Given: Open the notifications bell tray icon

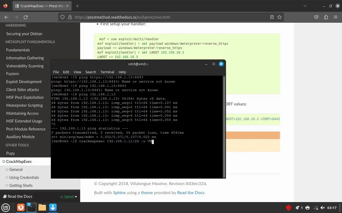Looking at the screenshot, I should coord(297,208).
